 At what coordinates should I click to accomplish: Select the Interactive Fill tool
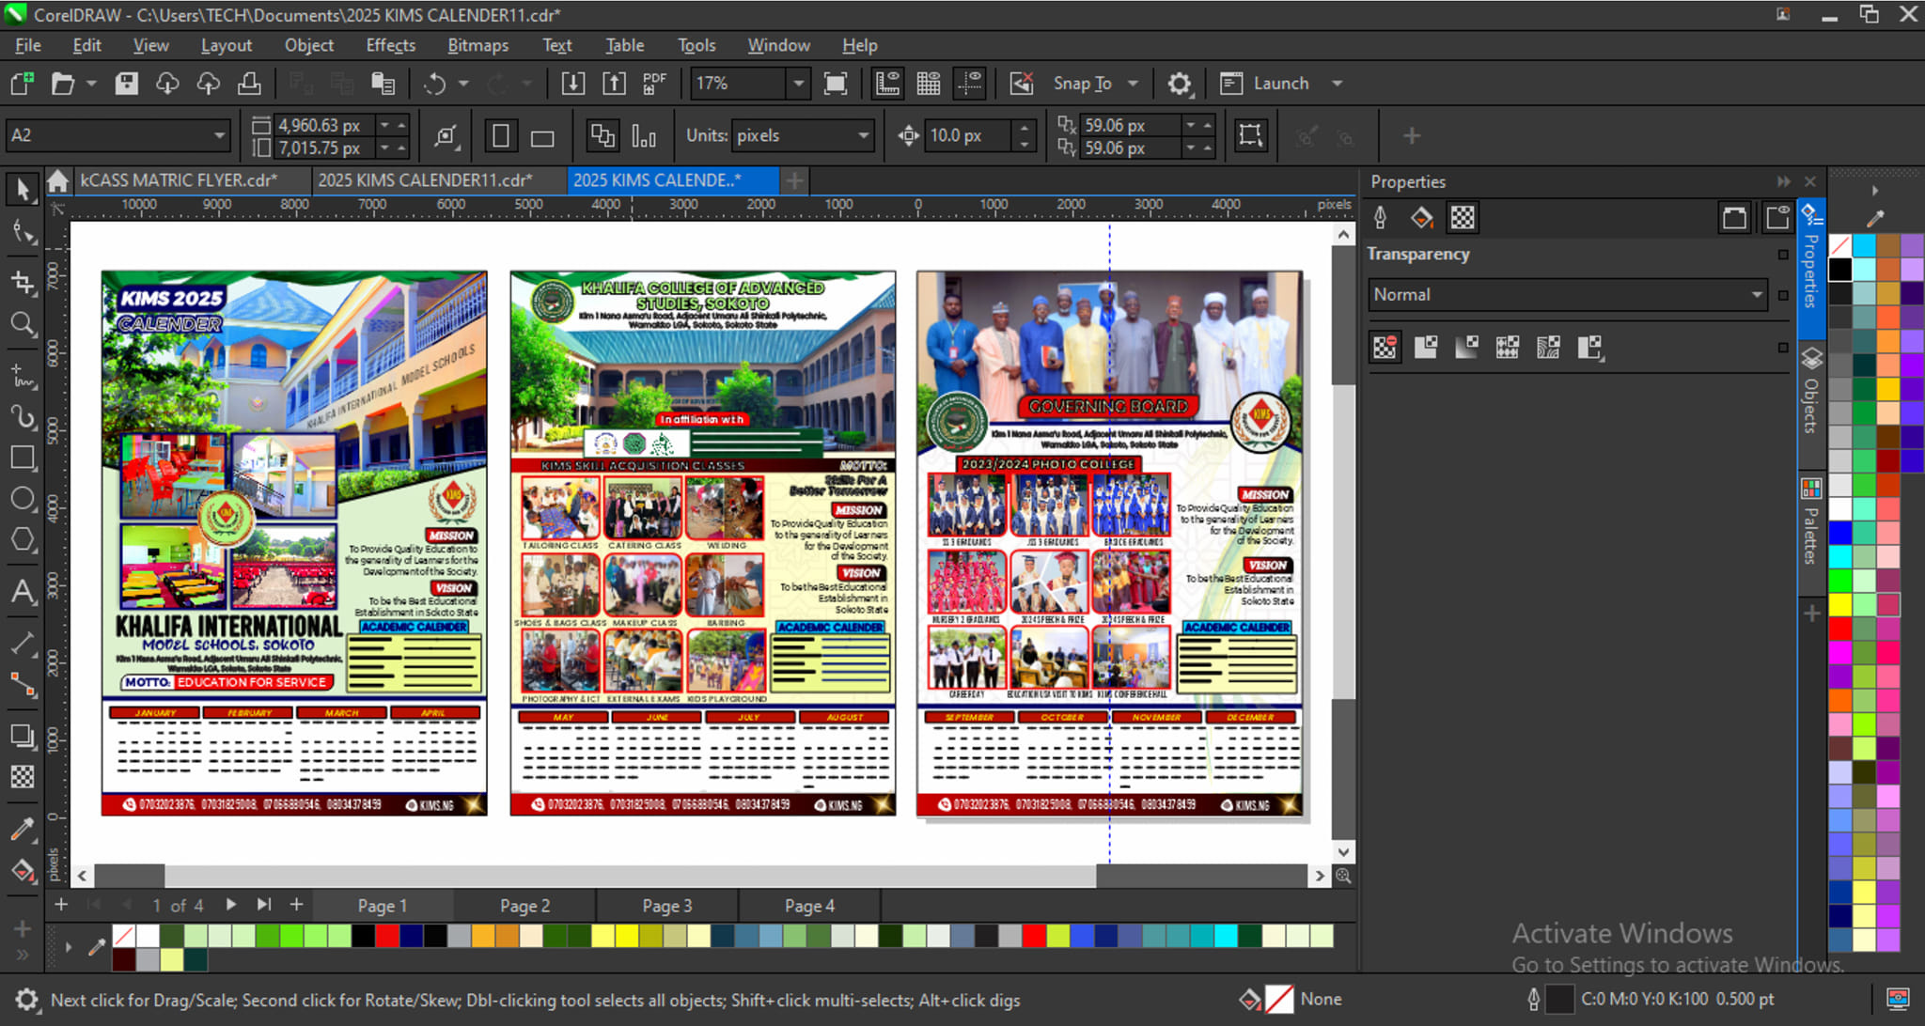coord(23,870)
